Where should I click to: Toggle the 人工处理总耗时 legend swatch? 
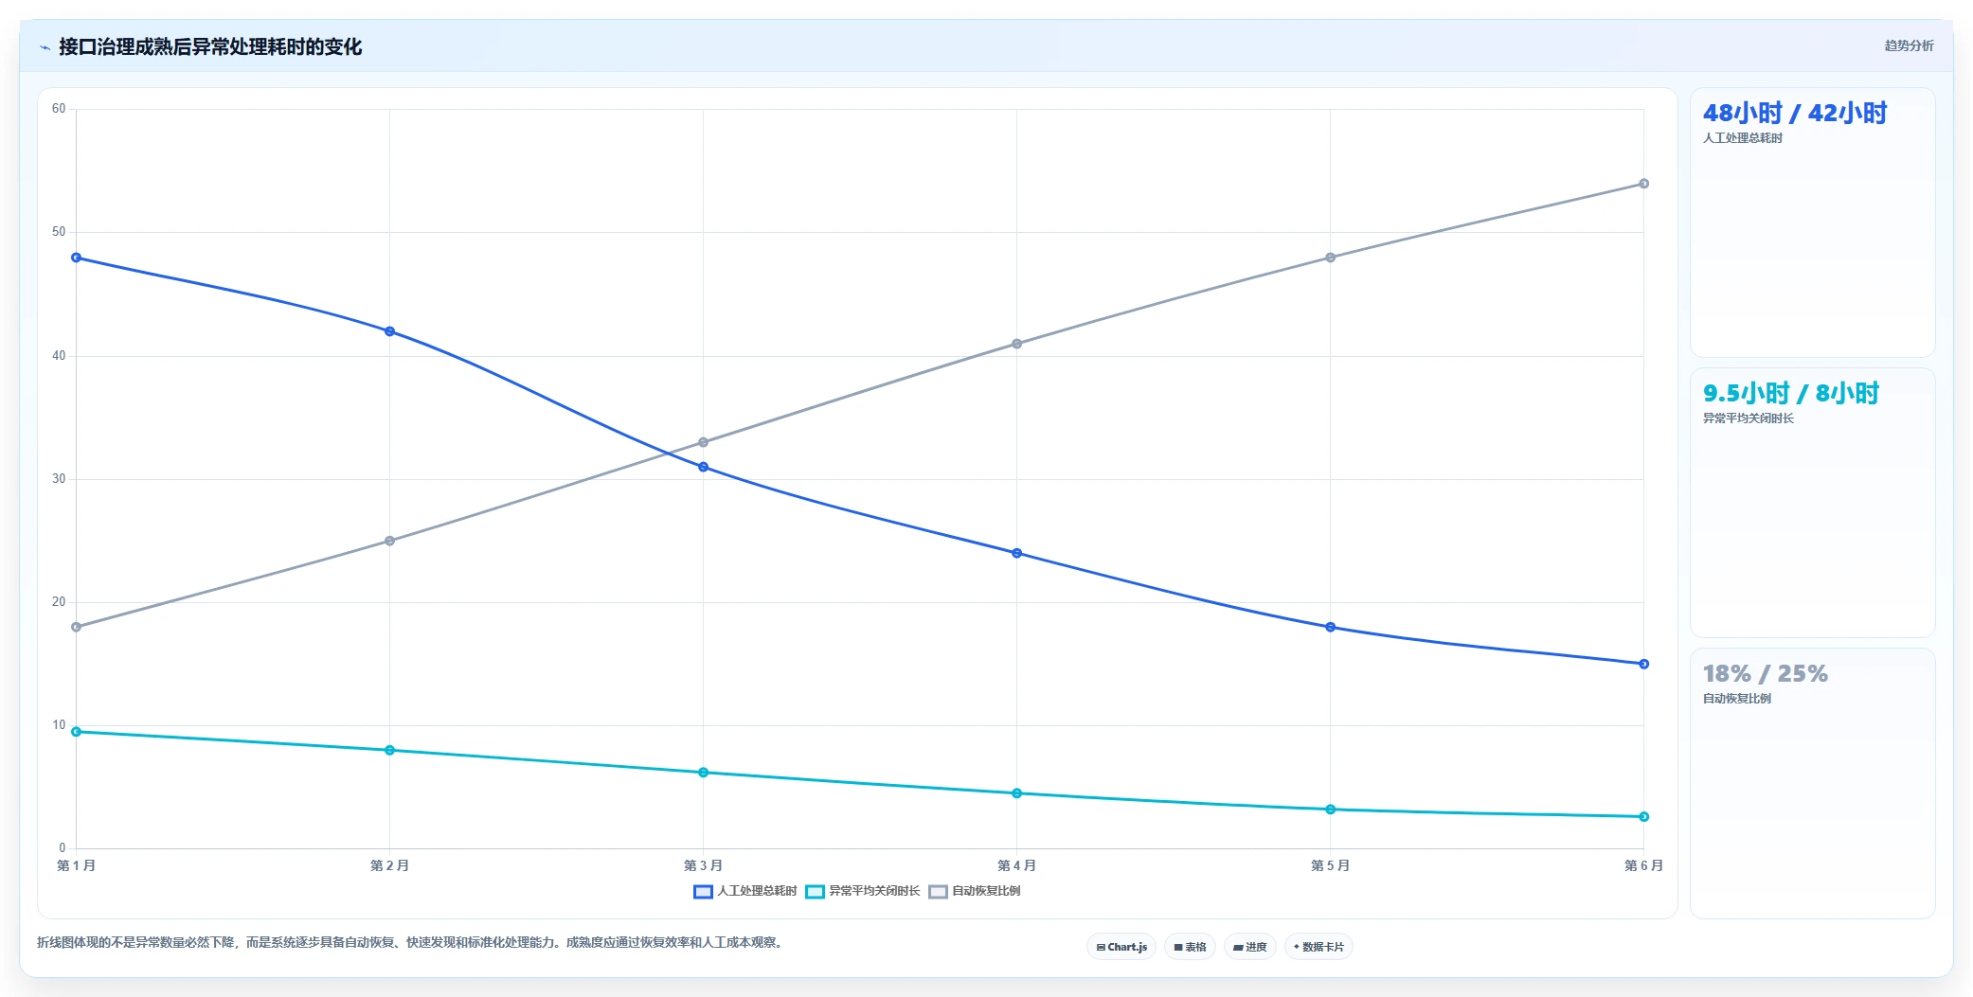(703, 892)
